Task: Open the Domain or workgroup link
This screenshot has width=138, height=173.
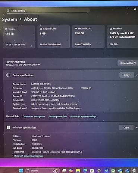Action: click(x=34, y=117)
